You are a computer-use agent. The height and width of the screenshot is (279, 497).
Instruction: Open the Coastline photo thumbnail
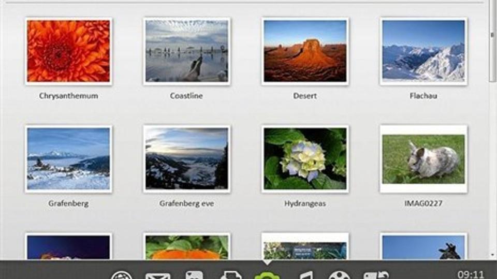[187, 51]
